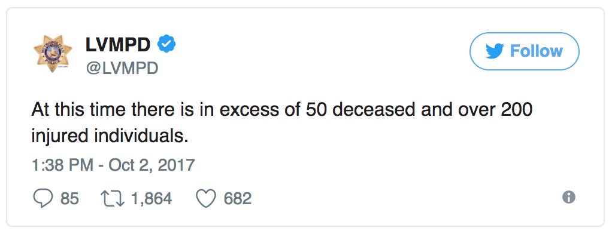Open the LVMPD display name profile
Viewport: 612px width, 240px height.
coord(119,45)
